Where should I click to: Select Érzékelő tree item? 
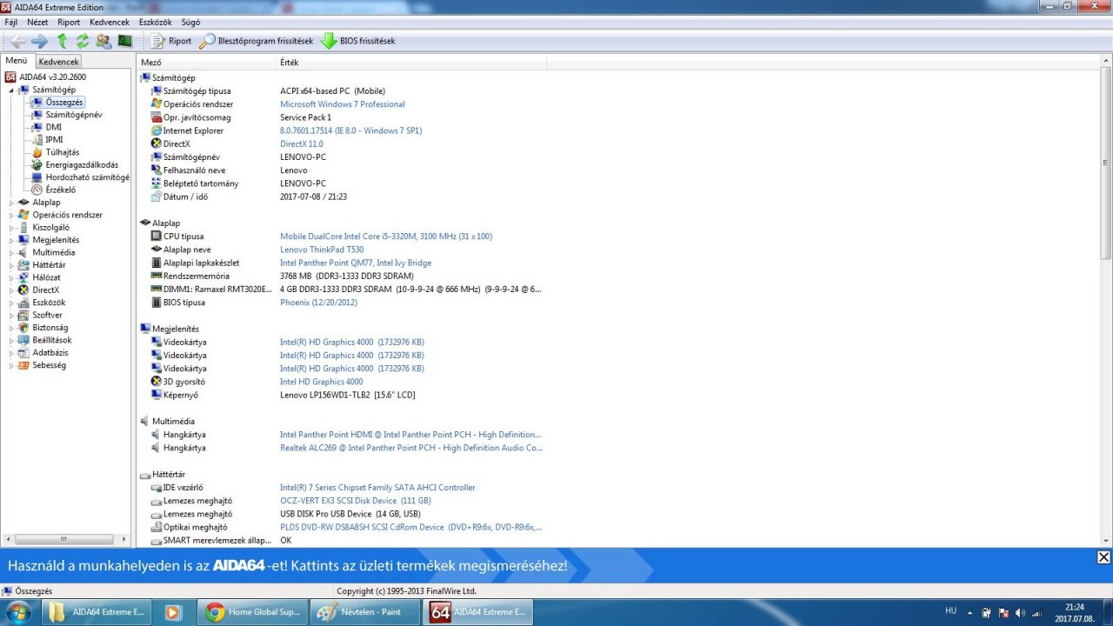pyautogui.click(x=61, y=190)
